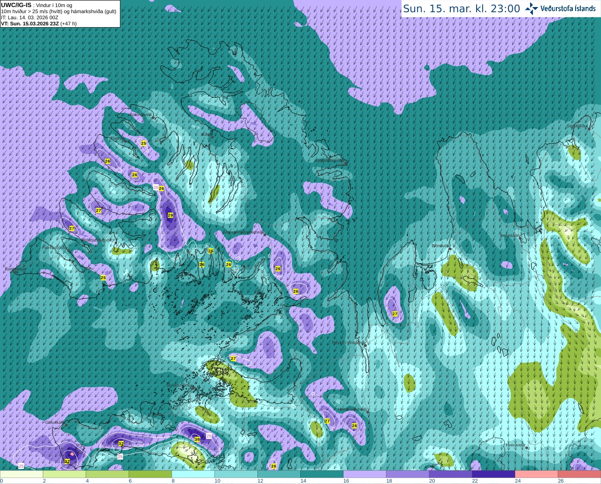Click the Reykir í Hrútafirði station label
601x484 pixels.
348,343
